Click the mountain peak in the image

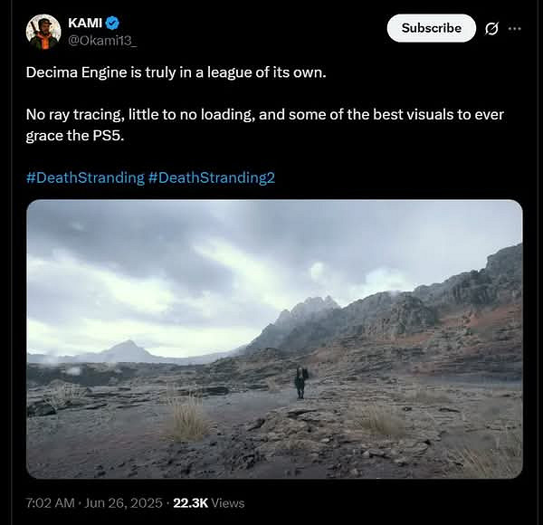[x=306, y=306]
